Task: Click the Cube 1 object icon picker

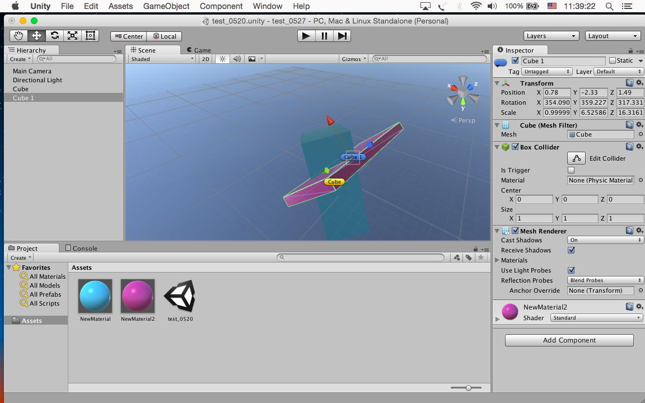Action: pyautogui.click(x=500, y=63)
